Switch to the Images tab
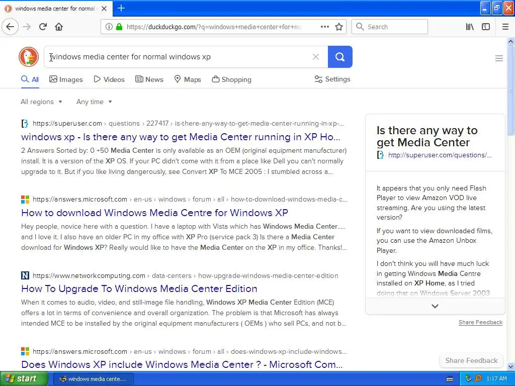The image size is (515, 386). pos(66,79)
